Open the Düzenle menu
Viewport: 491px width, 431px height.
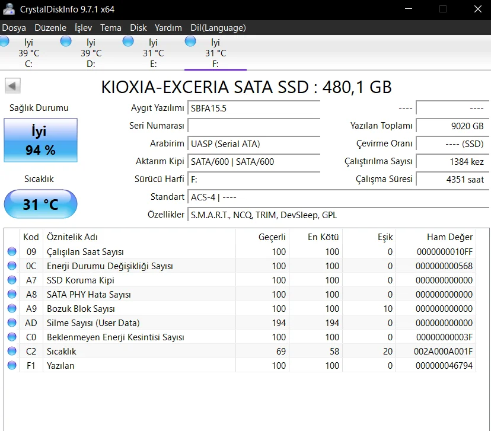tap(50, 28)
